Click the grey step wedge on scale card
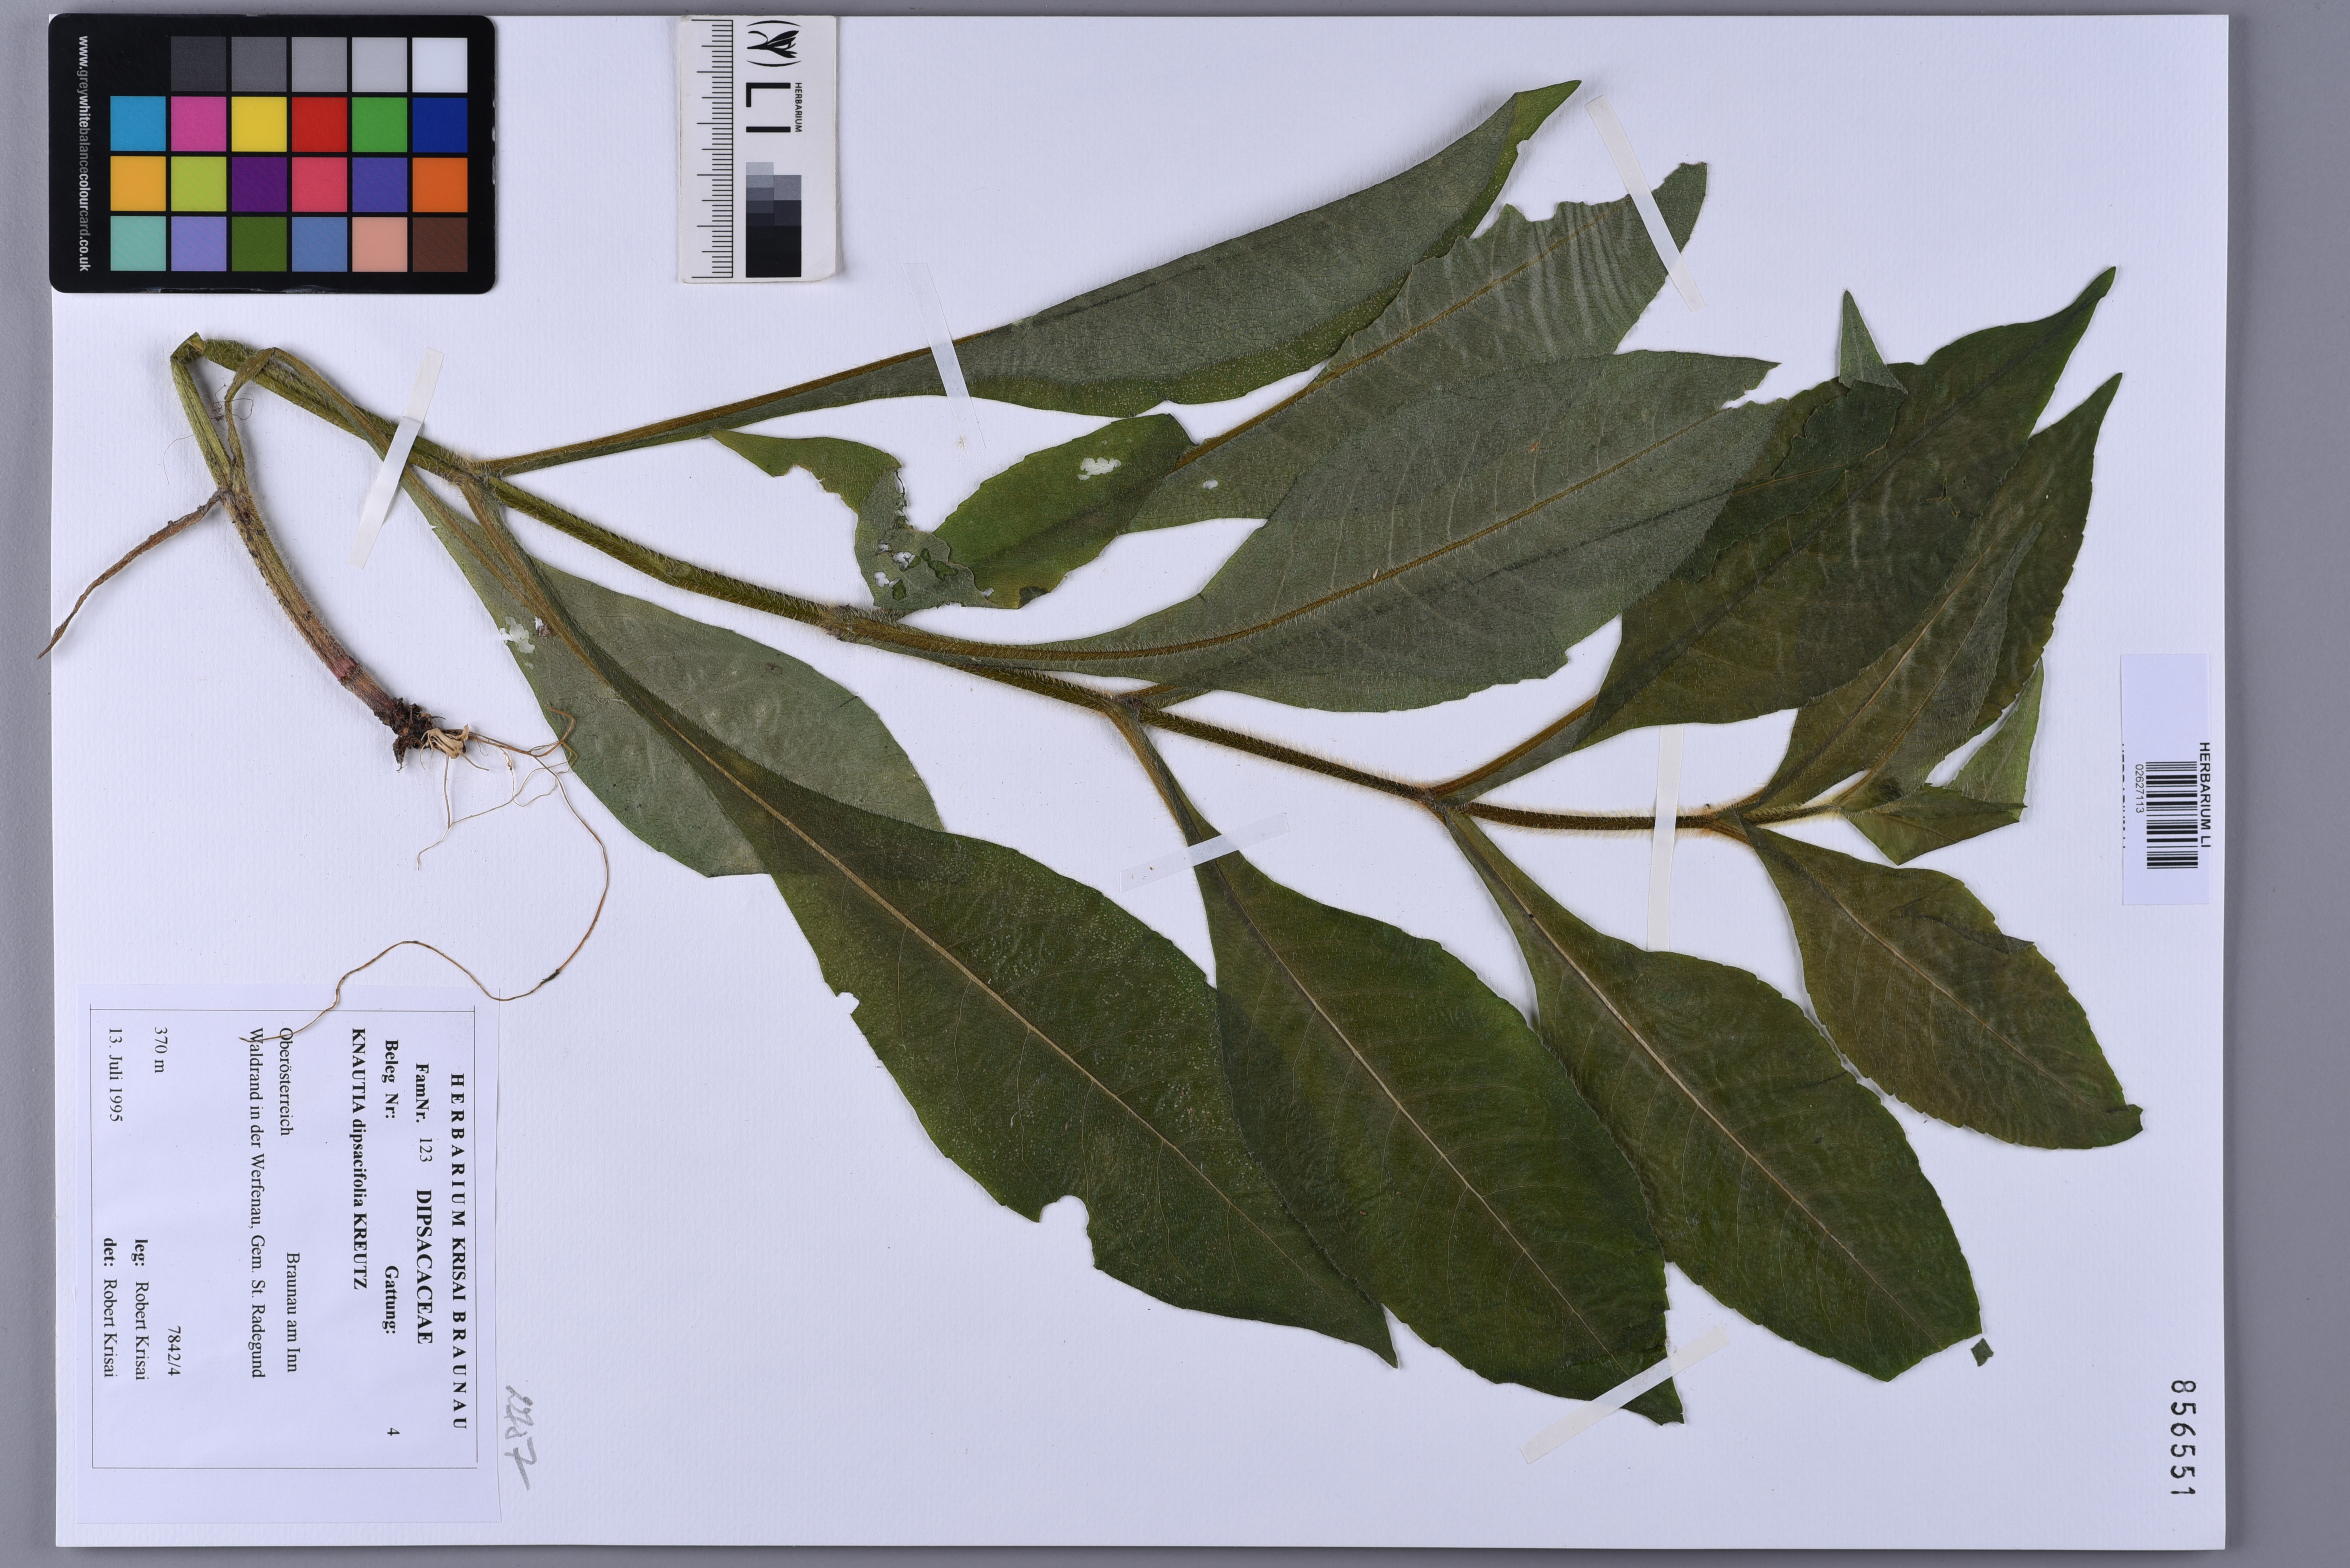Image resolution: width=2350 pixels, height=1568 pixels. [773, 220]
